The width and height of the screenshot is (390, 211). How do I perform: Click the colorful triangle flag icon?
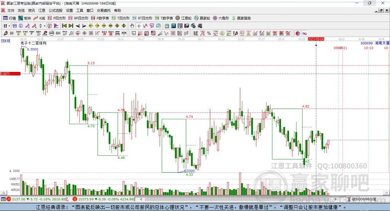coord(56,26)
